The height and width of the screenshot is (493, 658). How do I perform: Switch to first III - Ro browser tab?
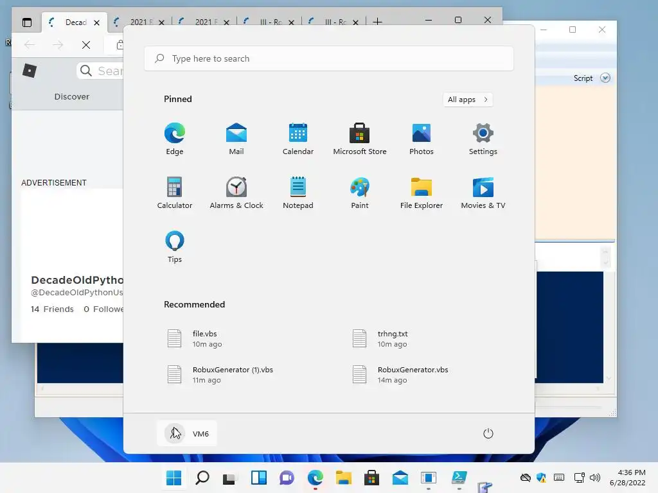click(x=269, y=22)
